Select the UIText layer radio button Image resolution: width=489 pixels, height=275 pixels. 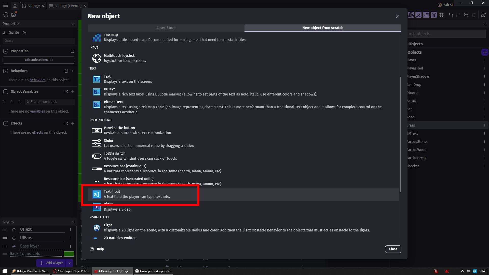(14, 229)
